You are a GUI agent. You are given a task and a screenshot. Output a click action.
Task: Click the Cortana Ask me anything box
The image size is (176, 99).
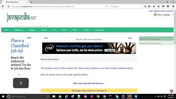(x=28, y=97)
